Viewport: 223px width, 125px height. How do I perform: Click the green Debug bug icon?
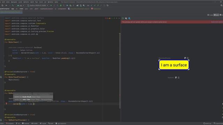coord(61,6)
